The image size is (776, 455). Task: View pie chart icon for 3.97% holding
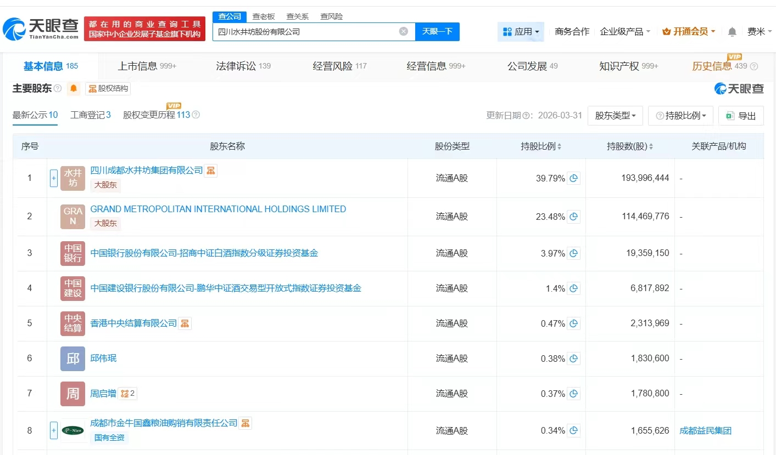point(573,253)
